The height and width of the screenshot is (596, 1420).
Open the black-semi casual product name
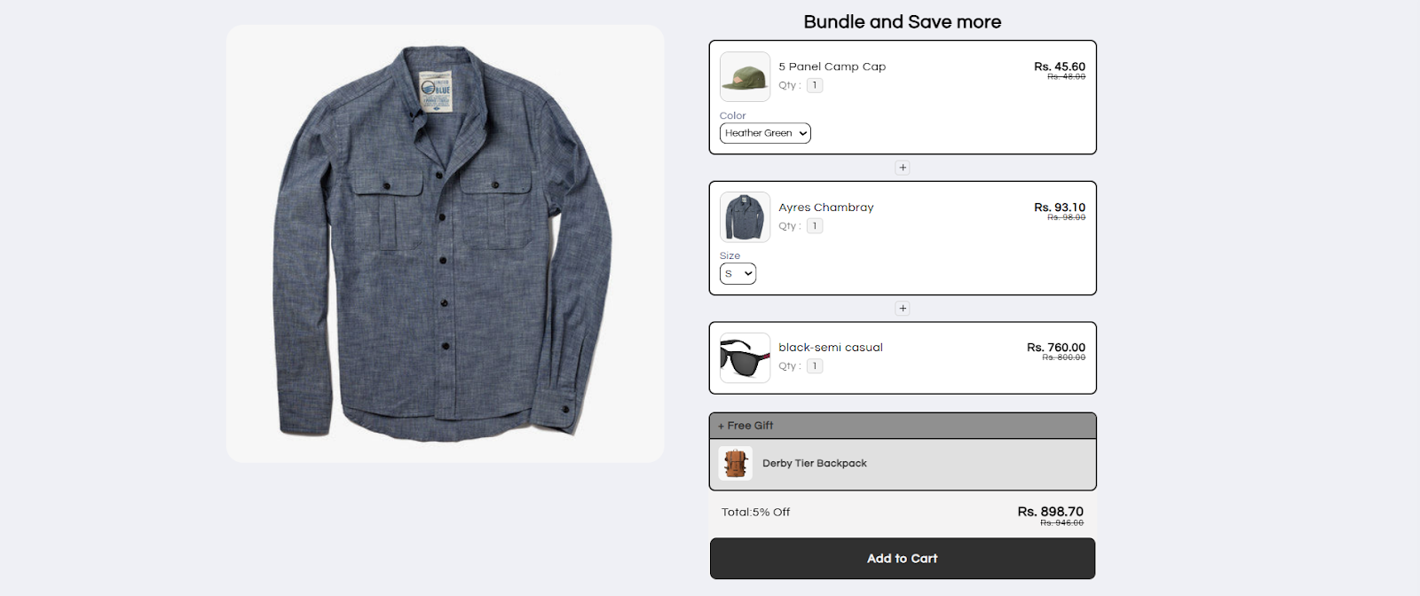[x=830, y=348]
